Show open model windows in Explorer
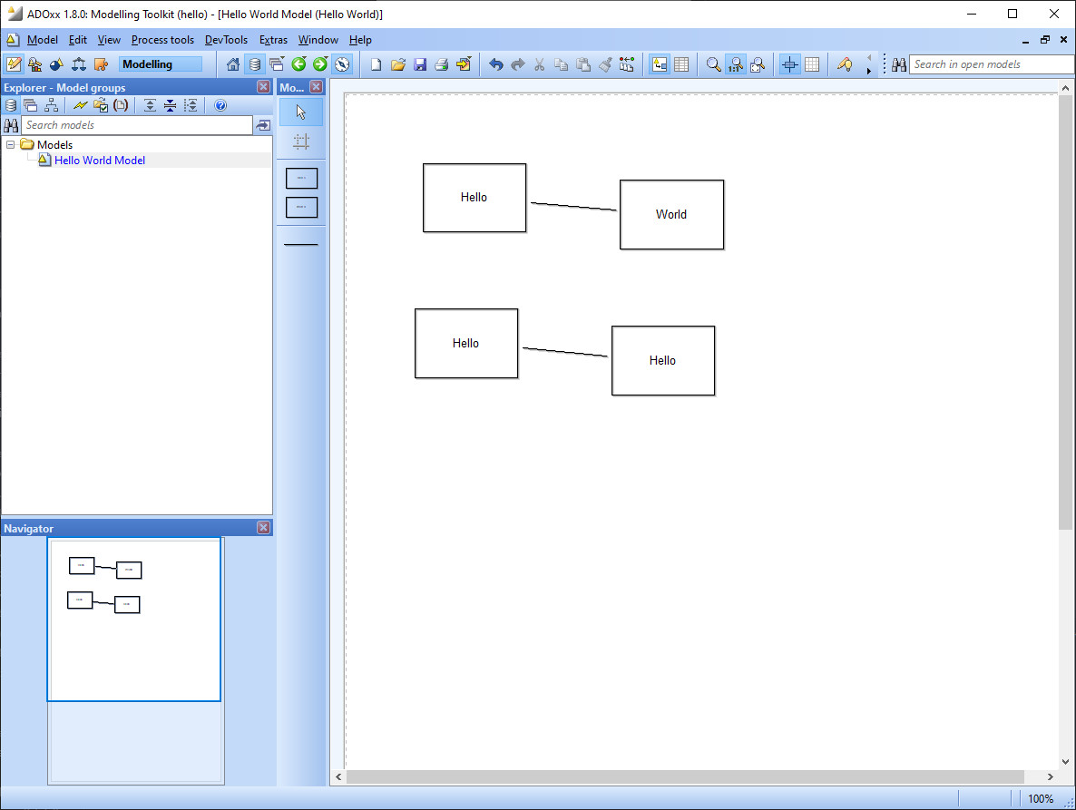This screenshot has width=1076, height=810. pos(30,105)
